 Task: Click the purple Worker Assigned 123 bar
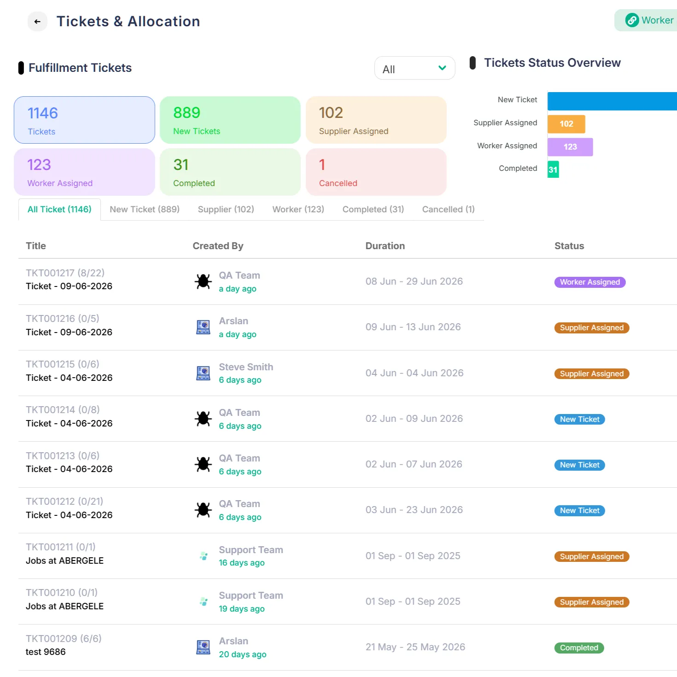pos(570,147)
